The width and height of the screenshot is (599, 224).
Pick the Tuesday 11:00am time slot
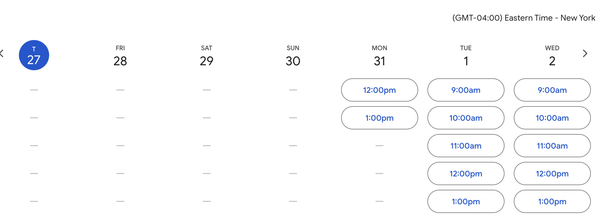[466, 146]
